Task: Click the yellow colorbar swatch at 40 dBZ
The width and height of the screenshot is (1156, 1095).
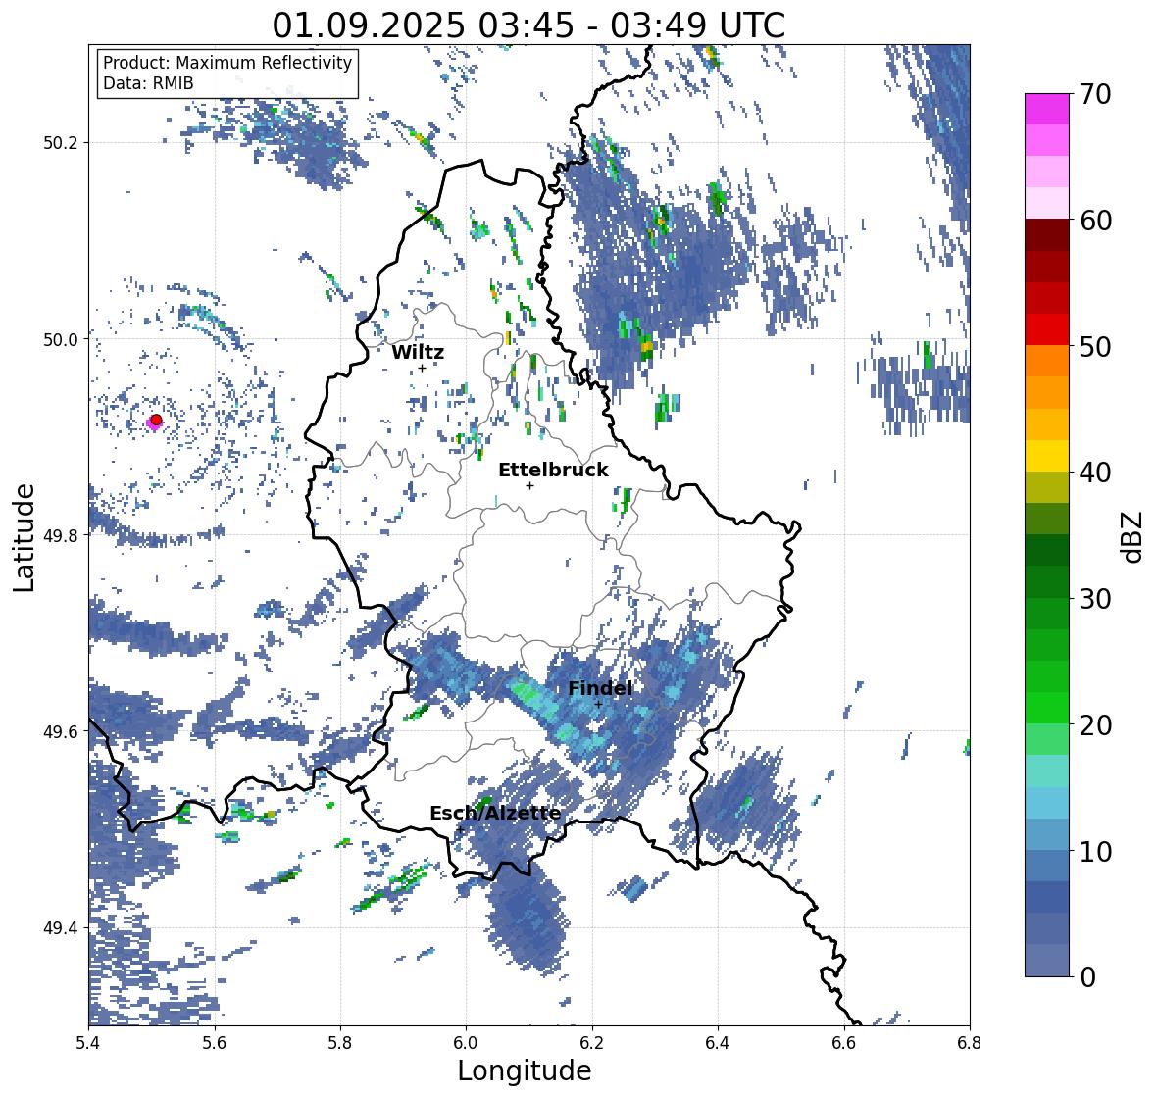Action: pos(1047,456)
